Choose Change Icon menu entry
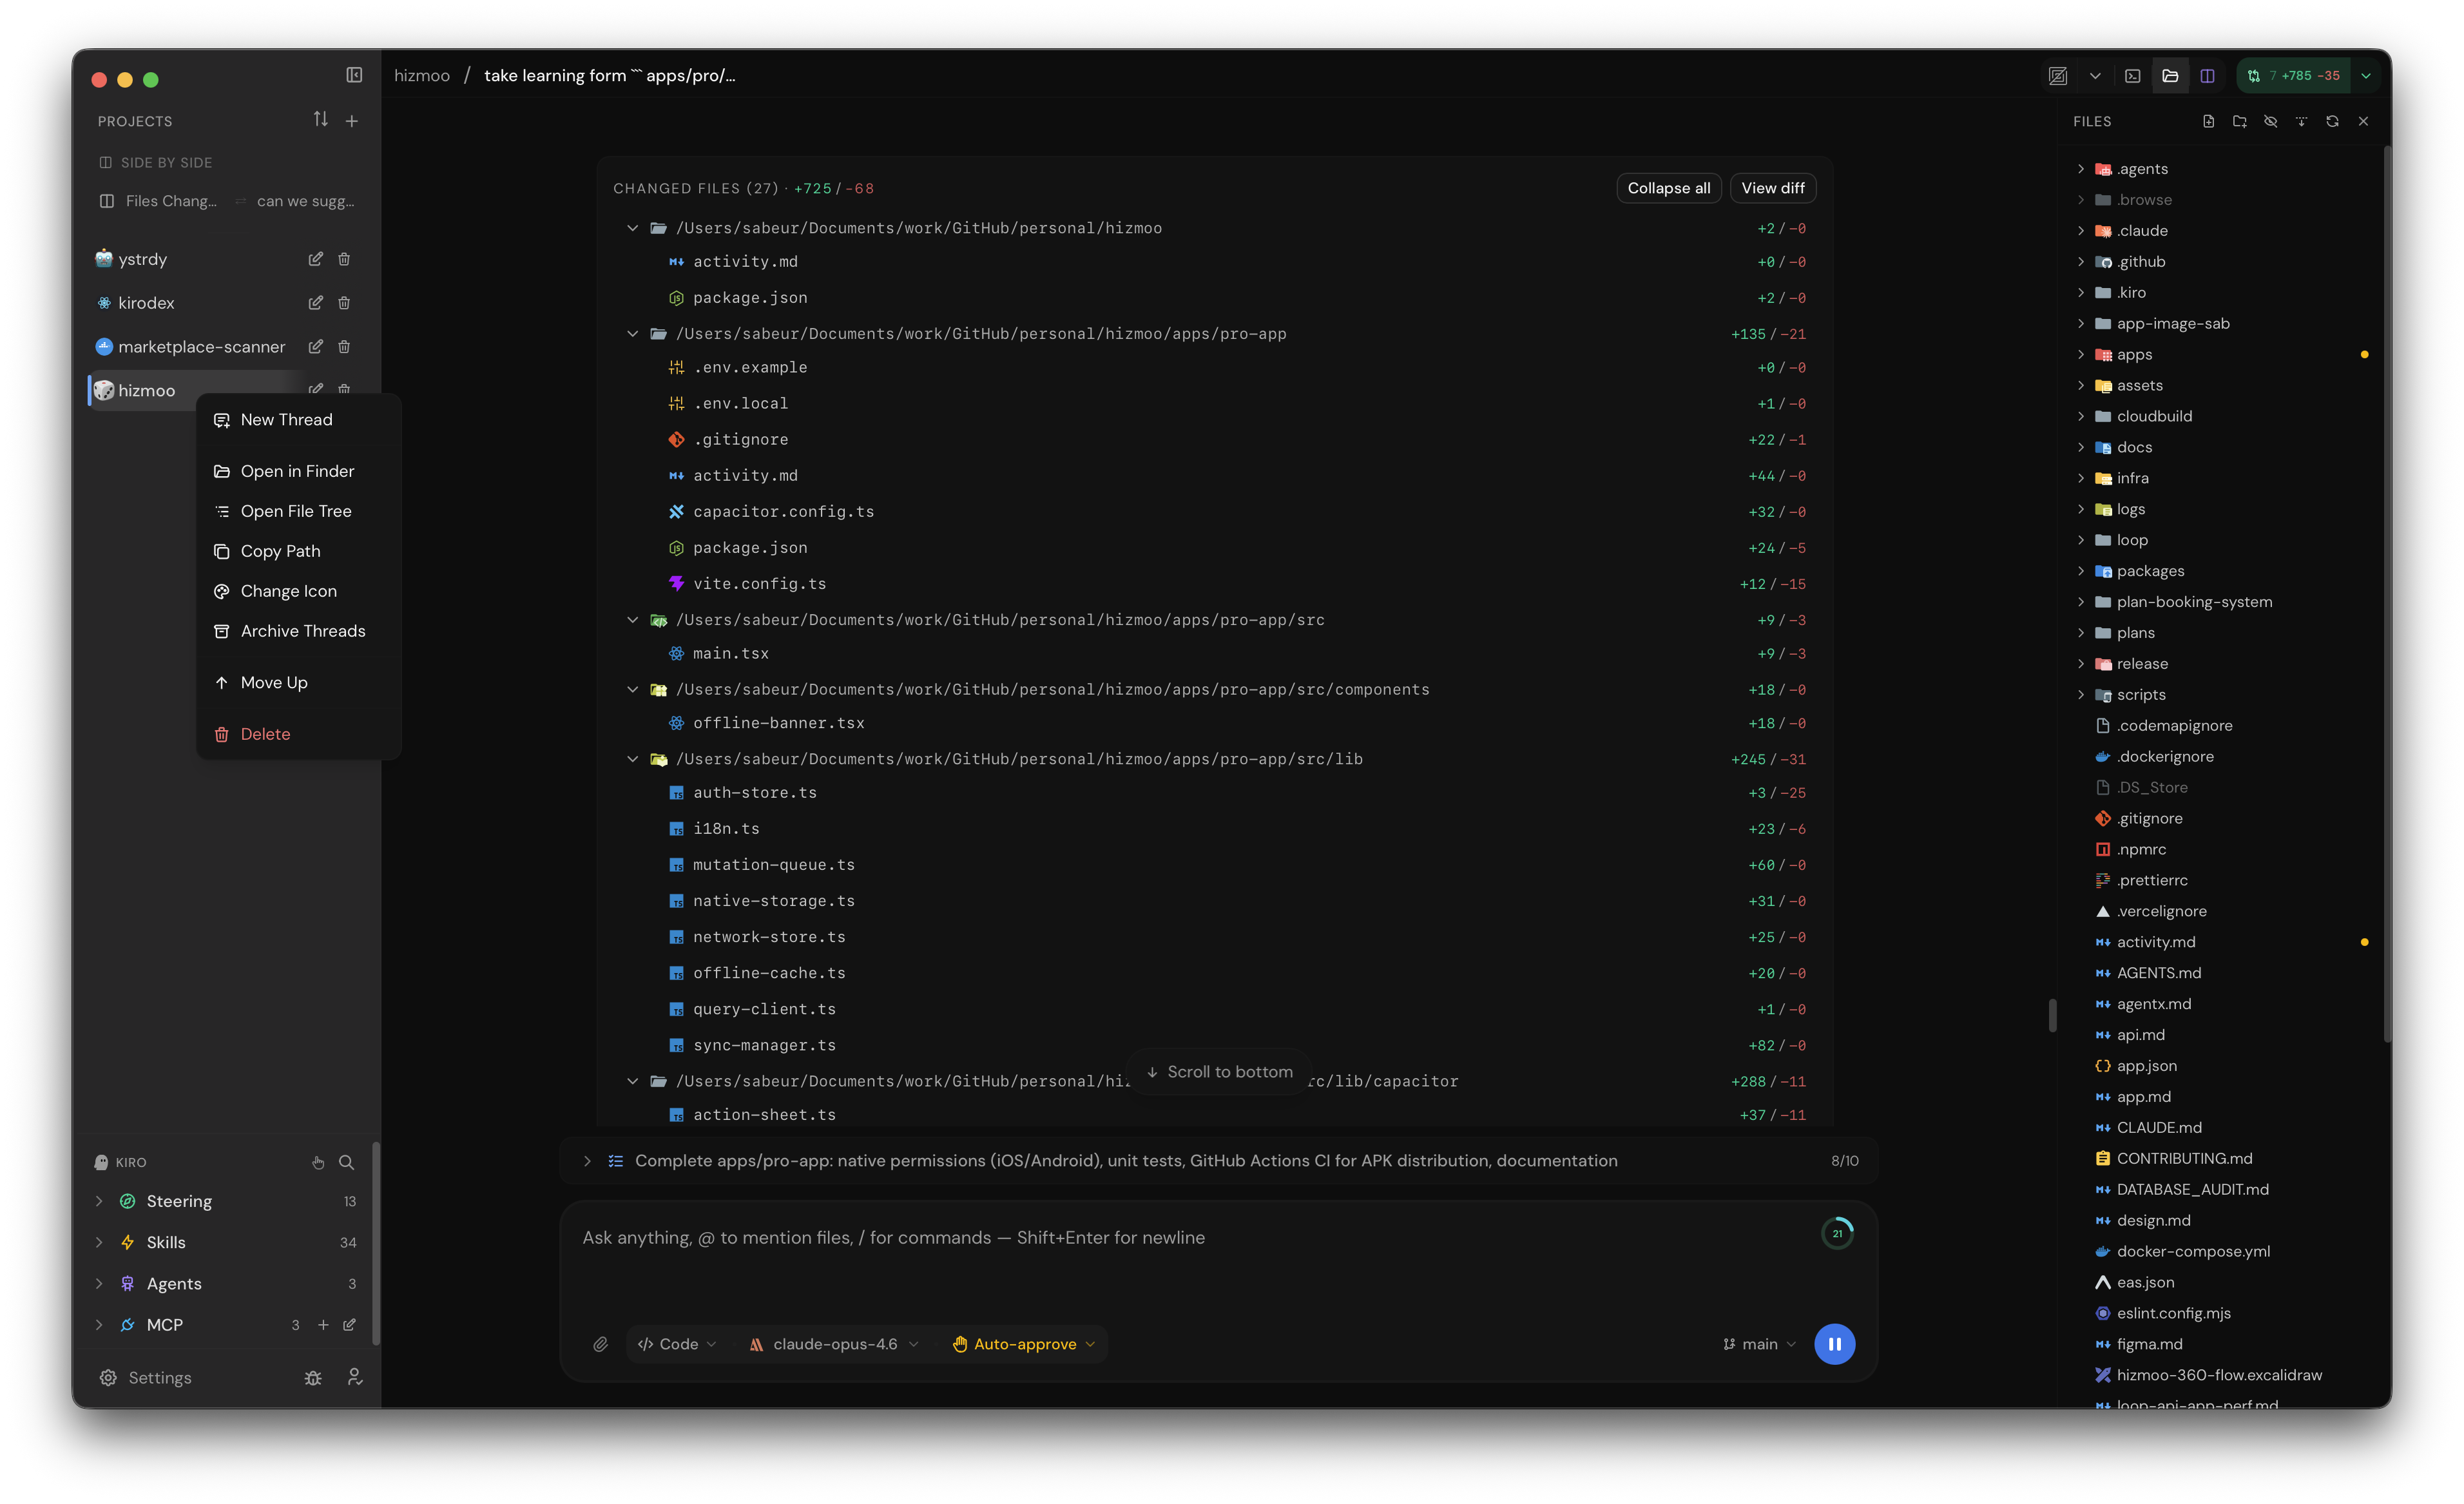Viewport: 2464px width, 1504px height. click(298, 591)
